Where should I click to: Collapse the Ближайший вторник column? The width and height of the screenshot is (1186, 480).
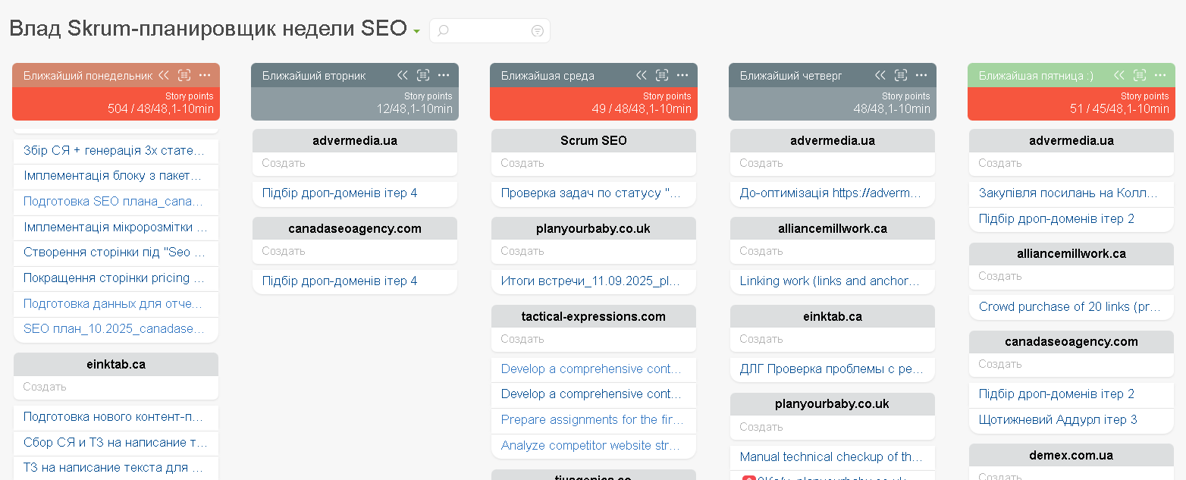pyautogui.click(x=403, y=75)
